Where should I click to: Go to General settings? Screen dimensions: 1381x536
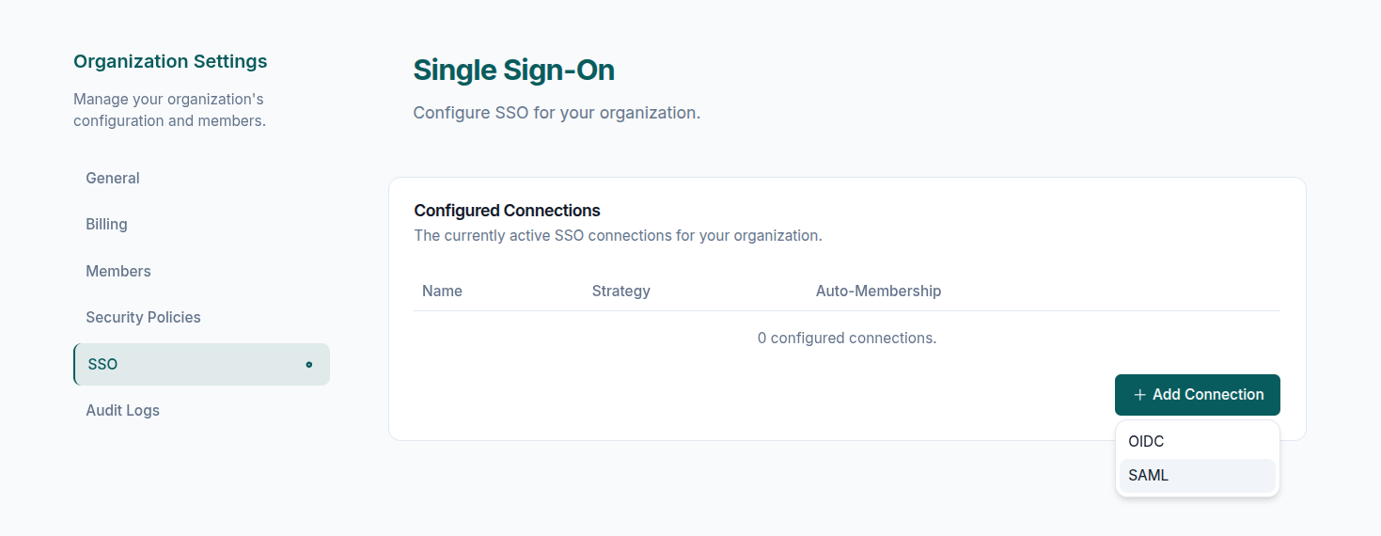[x=113, y=179]
